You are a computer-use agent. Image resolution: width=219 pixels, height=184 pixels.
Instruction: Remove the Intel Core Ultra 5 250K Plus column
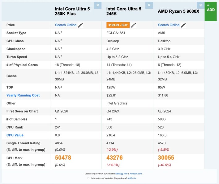pyautogui.click(x=98, y=5)
